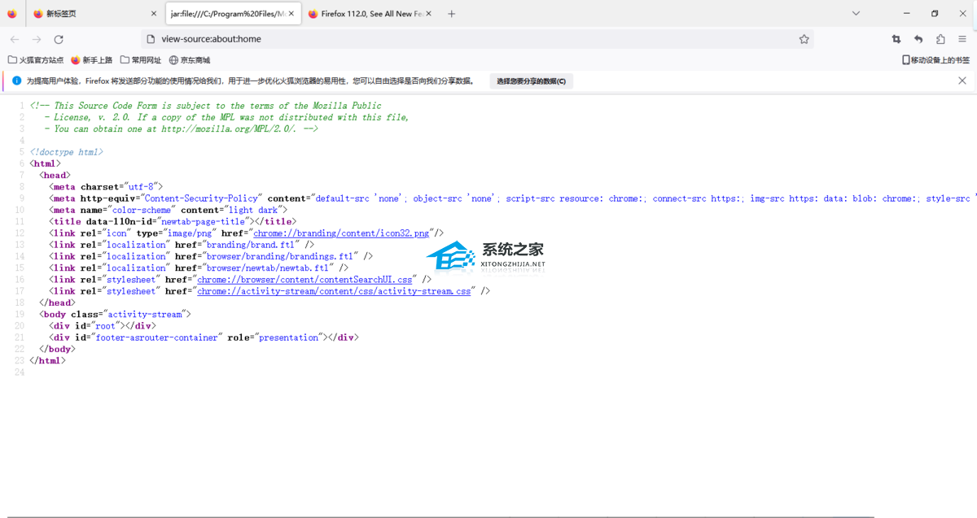
Task: Close the jar:file tab
Action: [291, 14]
